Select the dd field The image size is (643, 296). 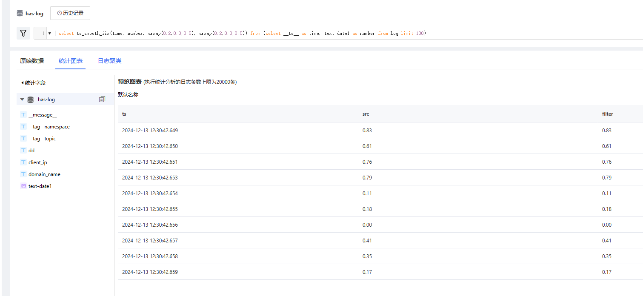coord(31,151)
